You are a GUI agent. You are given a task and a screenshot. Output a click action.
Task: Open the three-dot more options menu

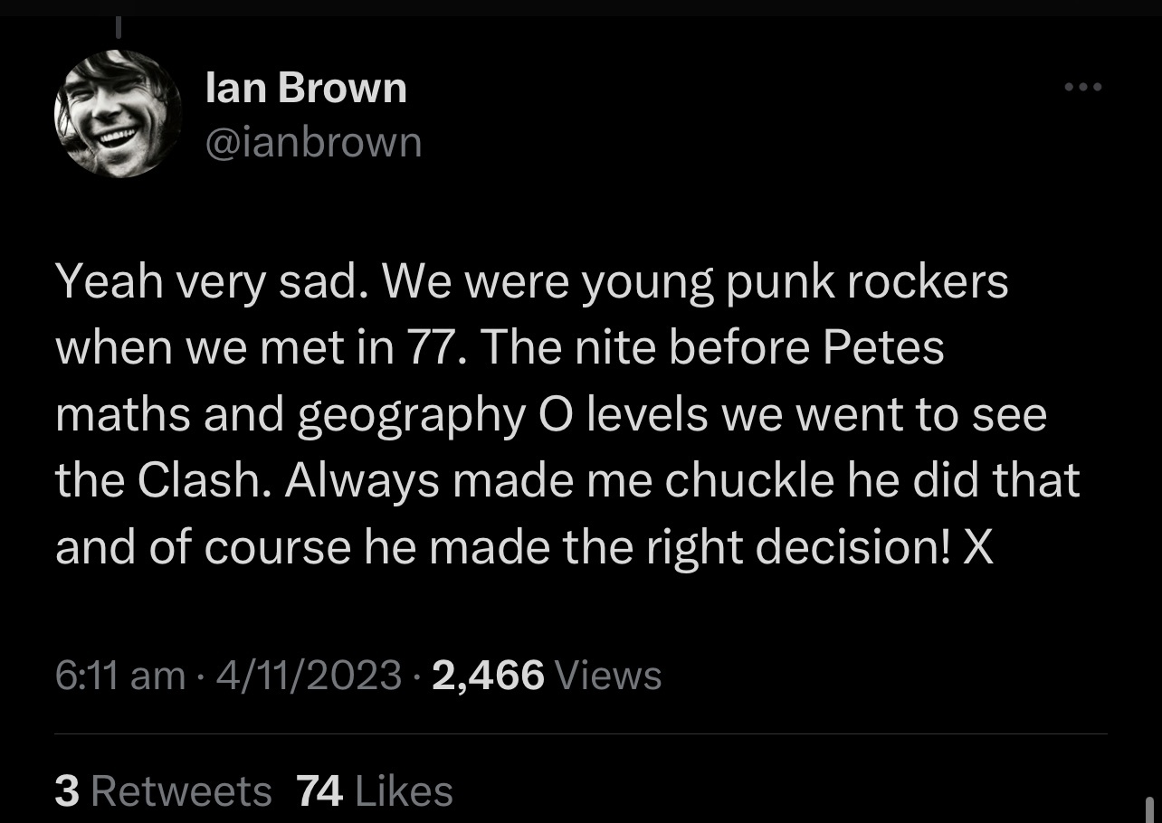click(x=1083, y=88)
